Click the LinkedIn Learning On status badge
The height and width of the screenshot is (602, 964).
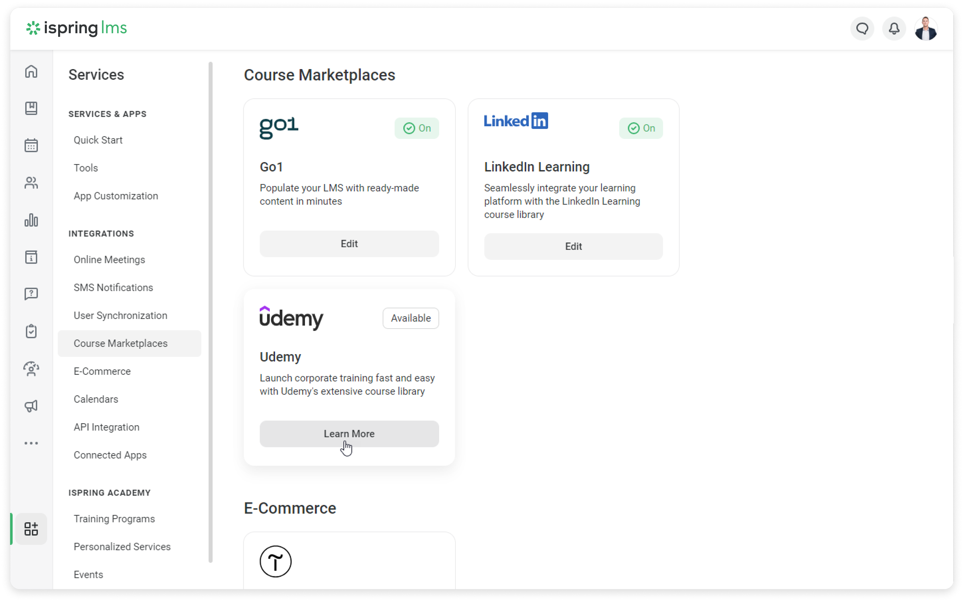pos(641,128)
